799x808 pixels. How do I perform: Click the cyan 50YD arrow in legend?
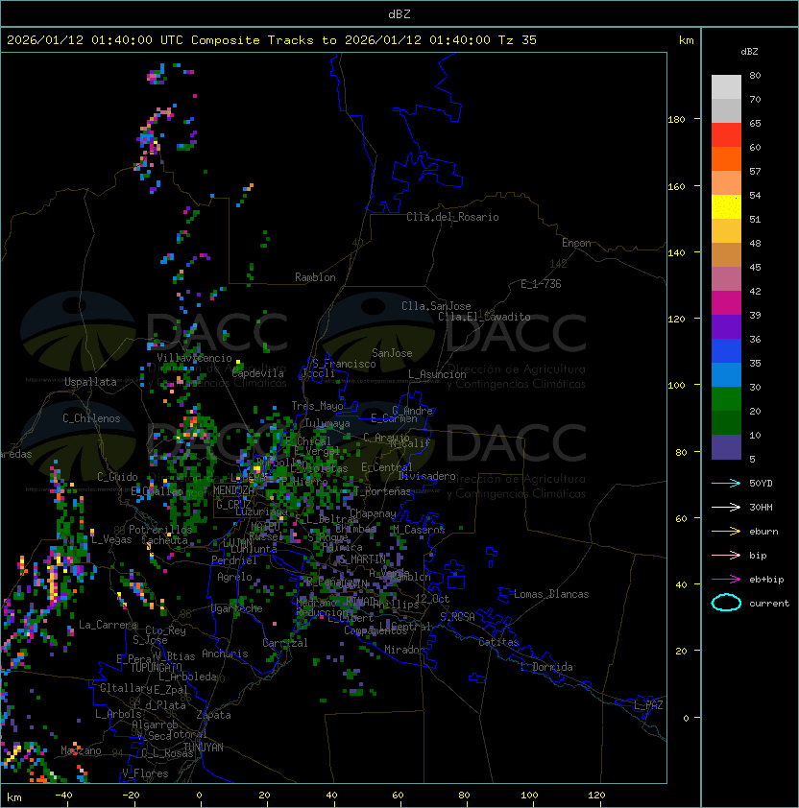726,484
